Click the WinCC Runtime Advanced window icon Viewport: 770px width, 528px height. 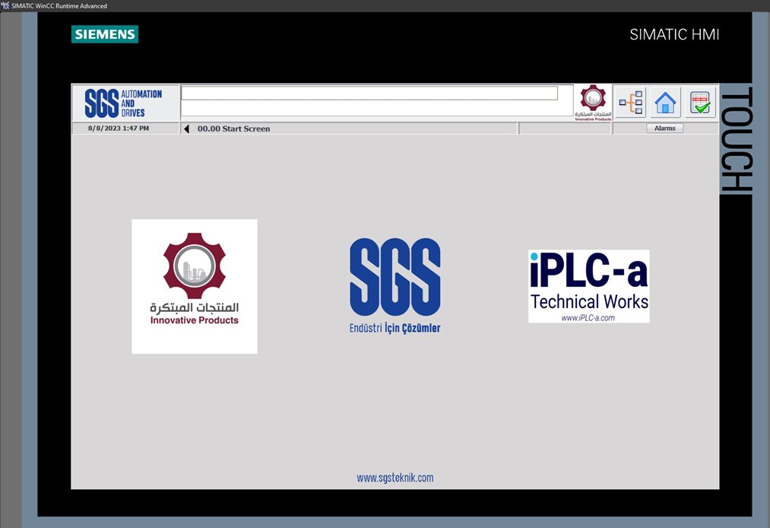pos(5,5)
